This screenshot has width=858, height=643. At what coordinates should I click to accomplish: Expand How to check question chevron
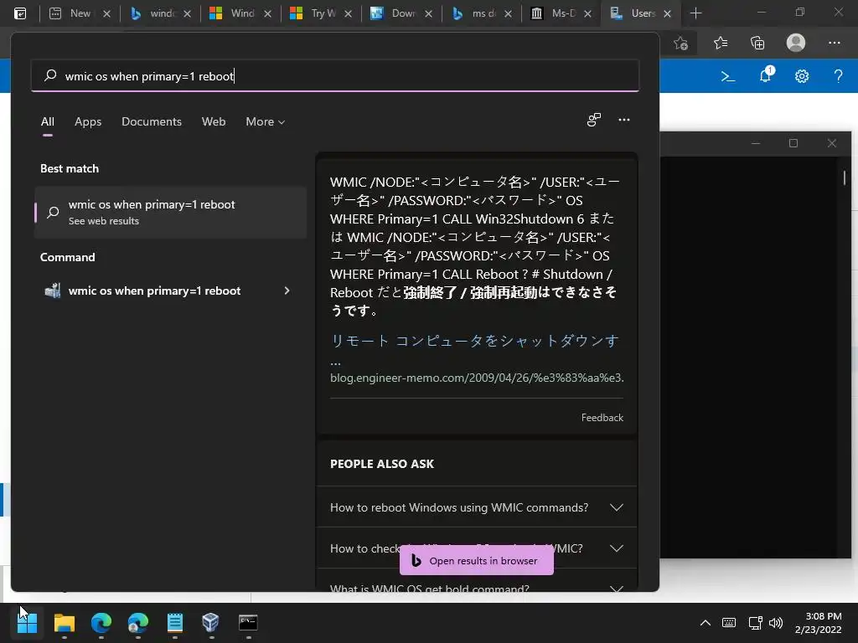[x=616, y=548]
